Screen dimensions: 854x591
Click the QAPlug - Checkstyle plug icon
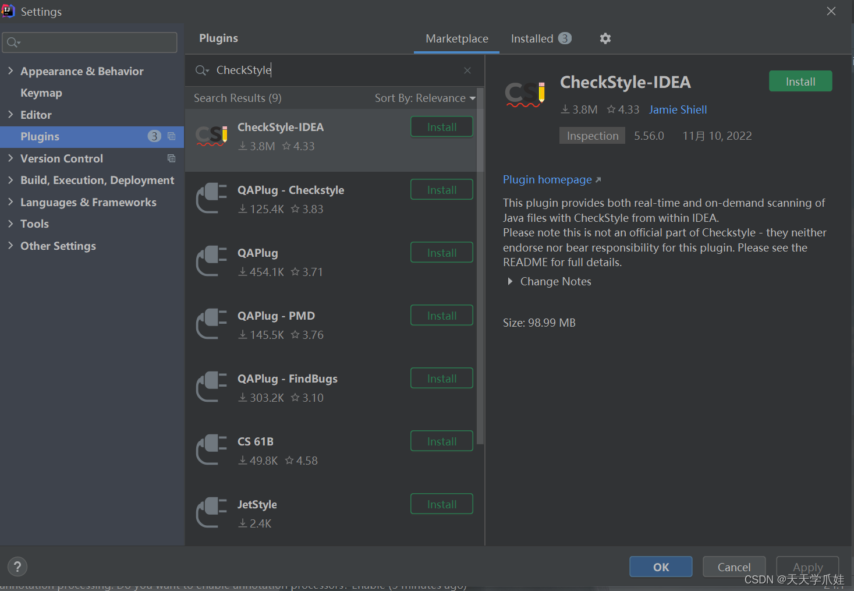click(x=211, y=199)
